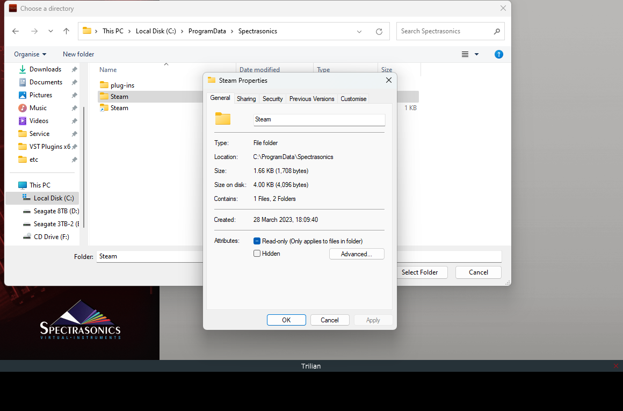Toggle the Read-only attribute checkbox
Image resolution: width=623 pixels, height=411 pixels.
[x=257, y=241]
